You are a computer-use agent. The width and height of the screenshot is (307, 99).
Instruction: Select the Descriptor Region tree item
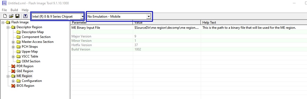tap(29, 27)
